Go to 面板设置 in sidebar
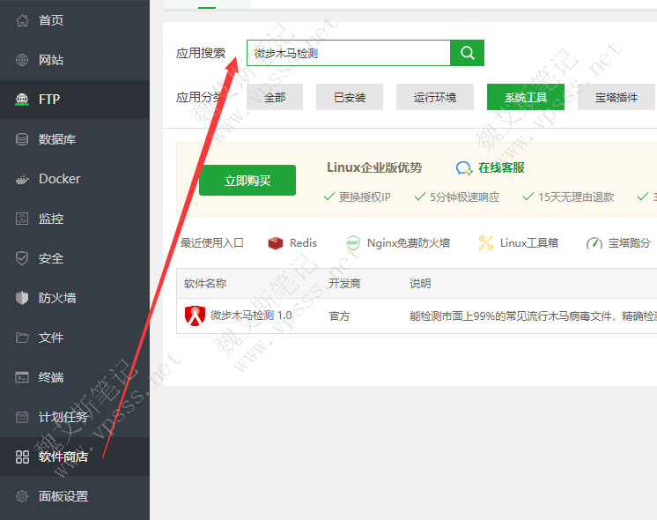This screenshot has width=657, height=520. click(63, 496)
